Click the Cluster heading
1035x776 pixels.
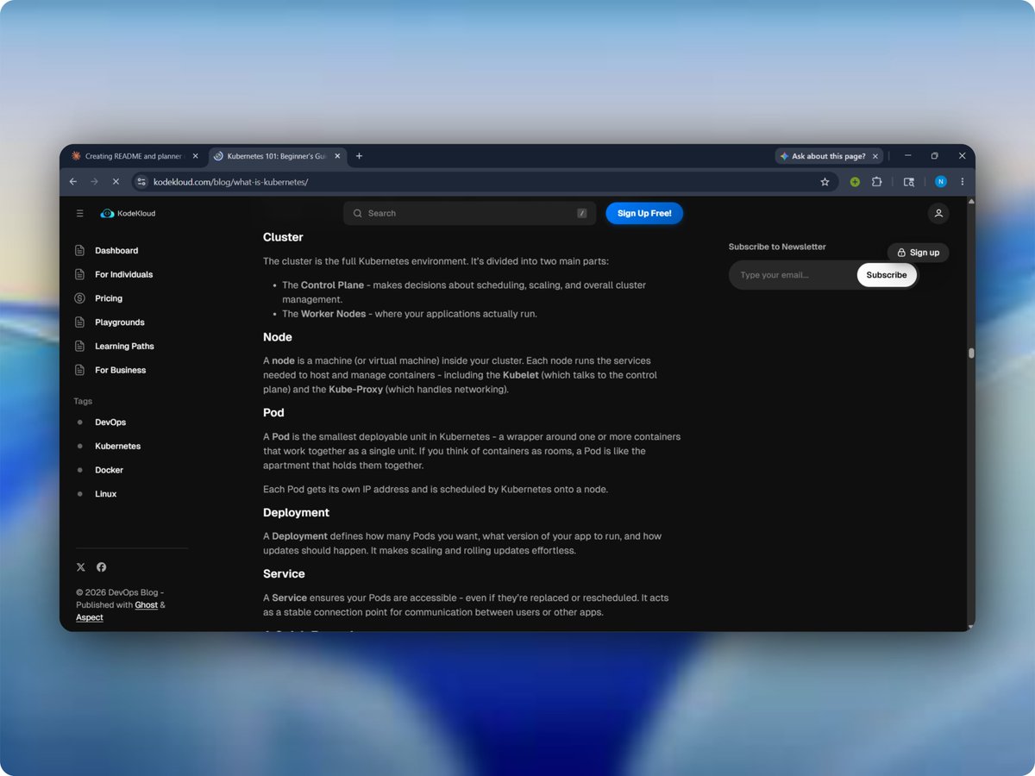point(283,237)
